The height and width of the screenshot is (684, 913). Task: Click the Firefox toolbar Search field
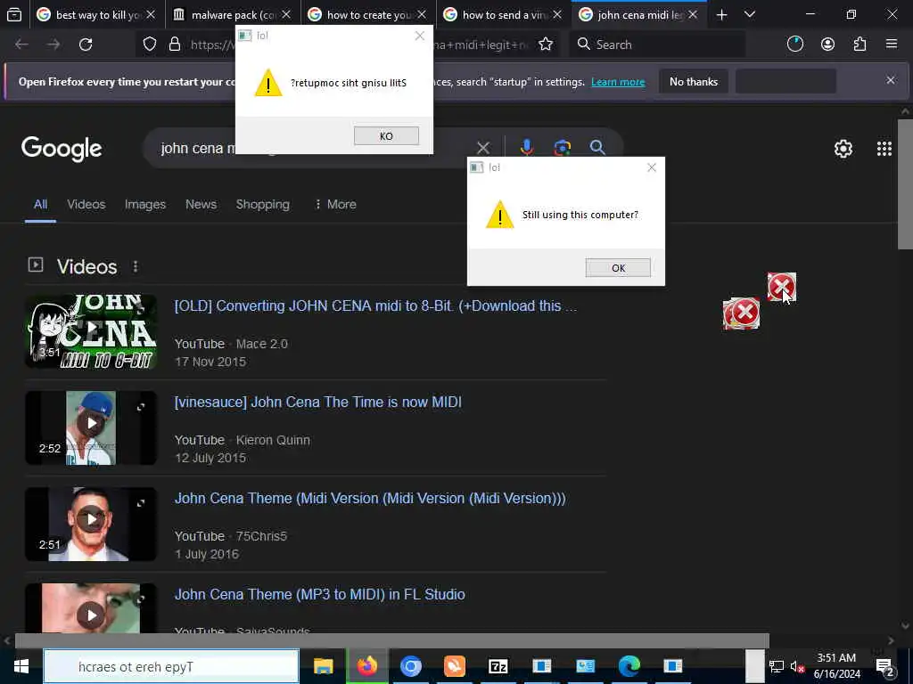tap(658, 45)
